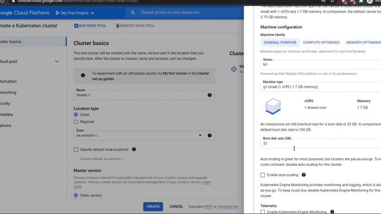Screen dimensions: 381x214
Task: Click the Cluster basics main heading
Action: click(x=91, y=43)
